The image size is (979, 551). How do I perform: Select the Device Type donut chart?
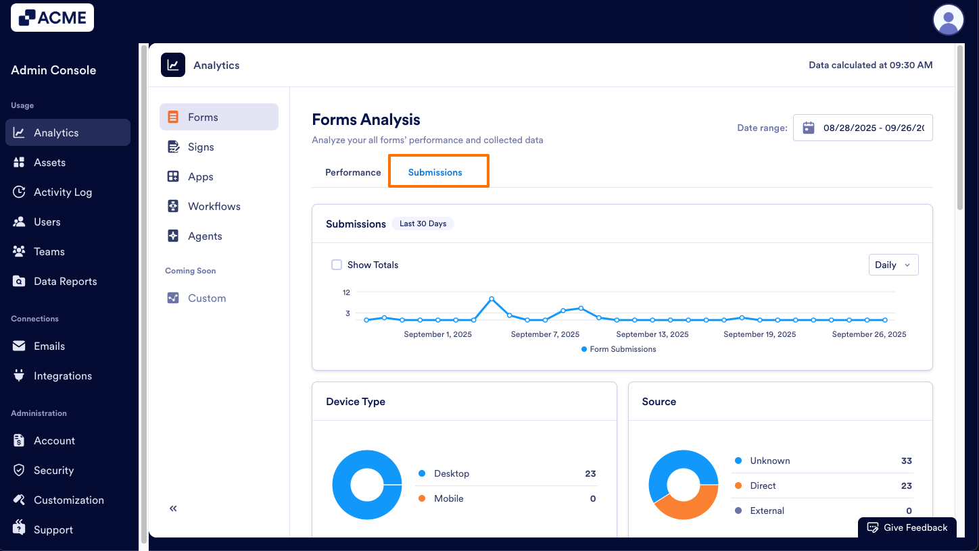coord(367,485)
